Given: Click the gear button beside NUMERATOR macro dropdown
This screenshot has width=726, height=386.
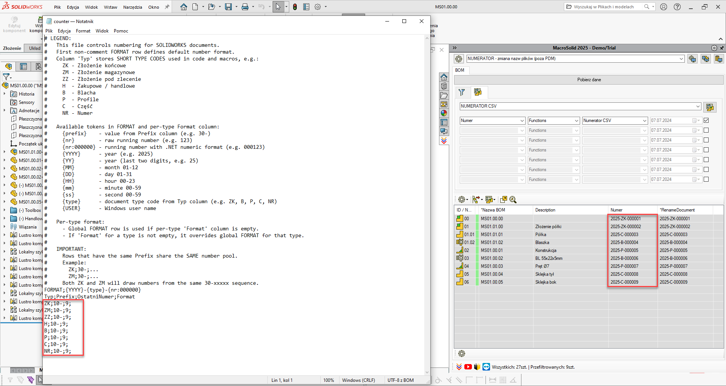Looking at the screenshot, I should point(459,59).
